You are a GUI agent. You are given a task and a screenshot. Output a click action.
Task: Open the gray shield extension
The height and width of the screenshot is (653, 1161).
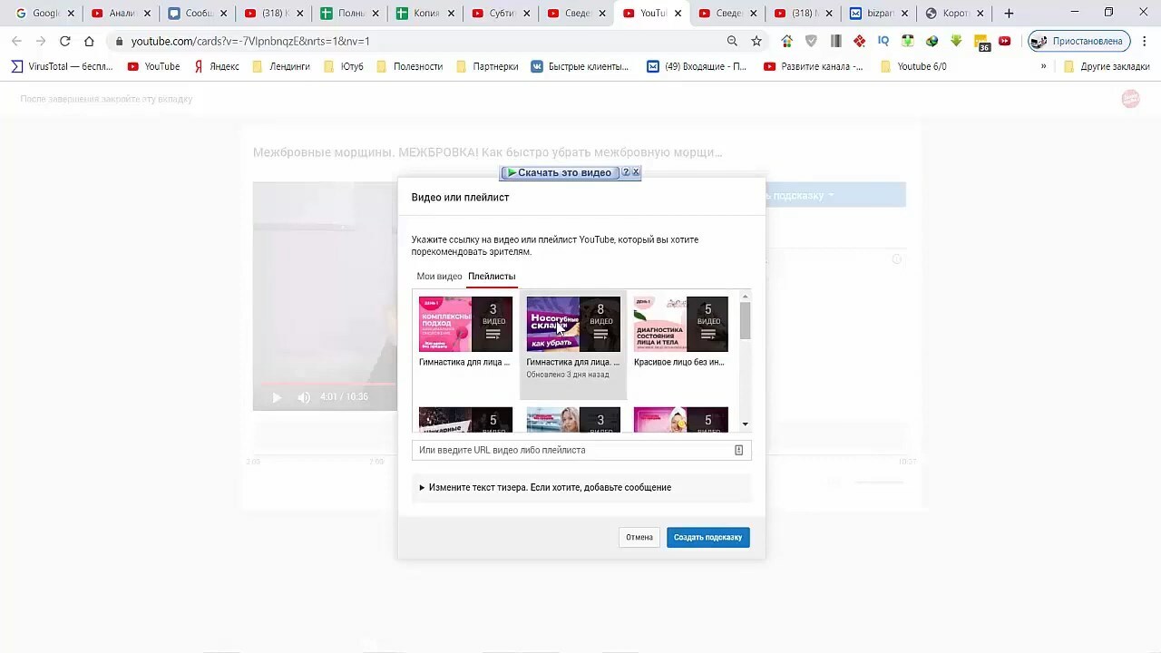811,41
